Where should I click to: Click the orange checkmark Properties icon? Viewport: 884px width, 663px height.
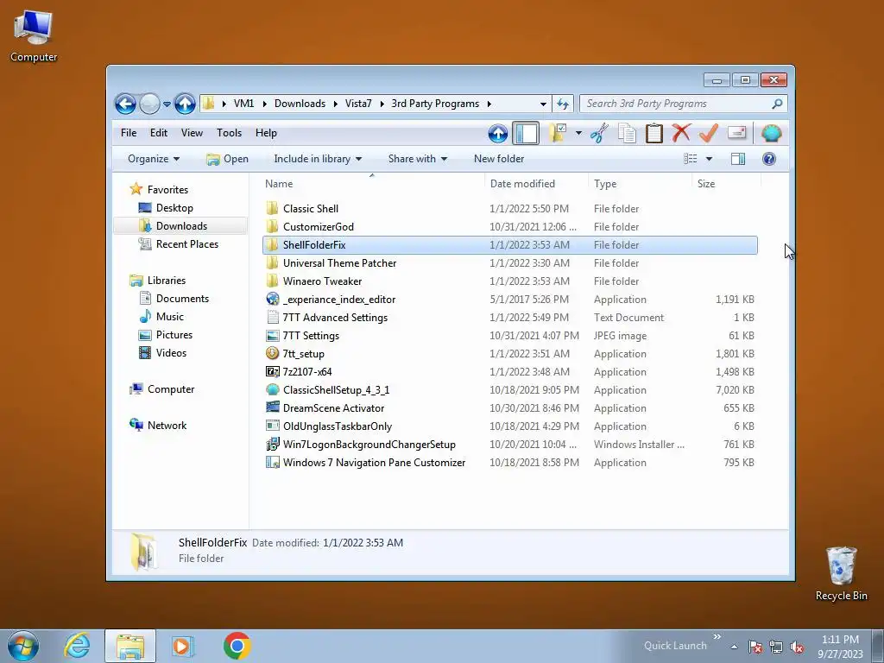click(x=709, y=133)
